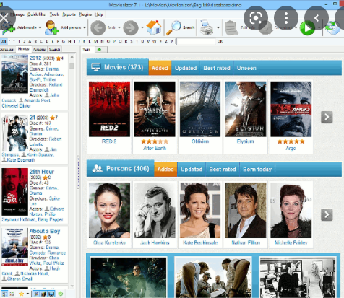Open the Reports menu

69,14
